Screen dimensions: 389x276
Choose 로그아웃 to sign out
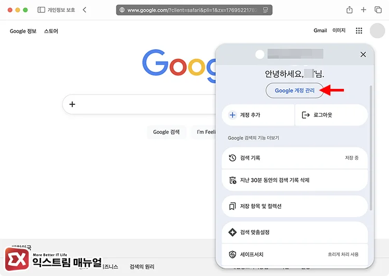click(x=331, y=115)
